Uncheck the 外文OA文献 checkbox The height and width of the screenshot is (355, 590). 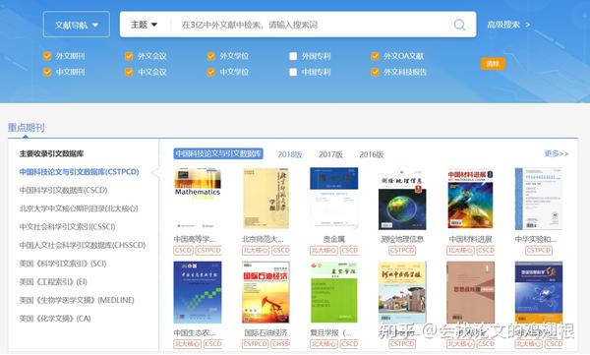(x=376, y=56)
